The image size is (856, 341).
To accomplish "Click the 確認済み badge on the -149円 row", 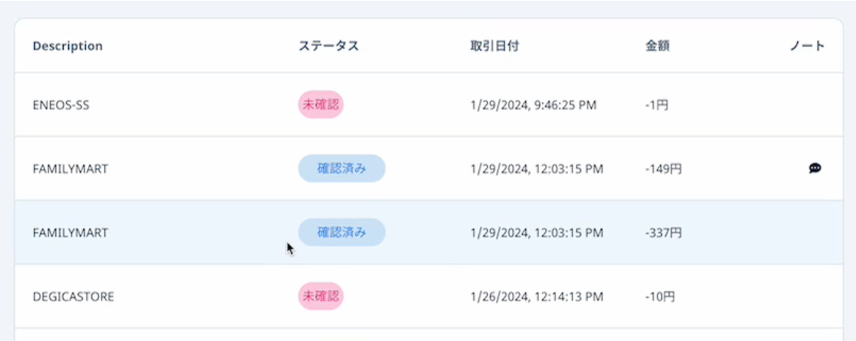I will 342,169.
